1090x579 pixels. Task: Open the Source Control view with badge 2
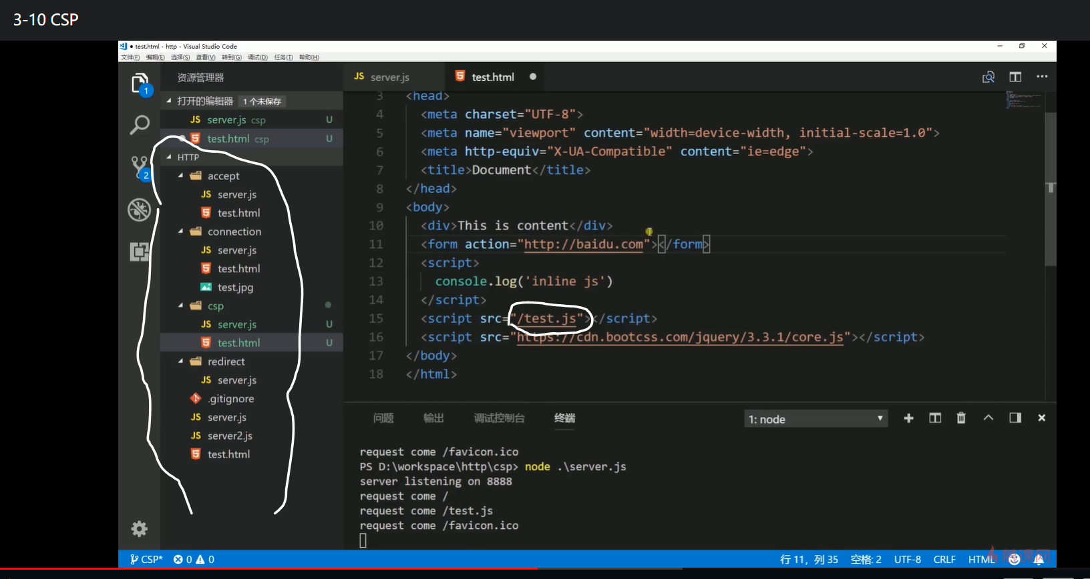point(140,167)
